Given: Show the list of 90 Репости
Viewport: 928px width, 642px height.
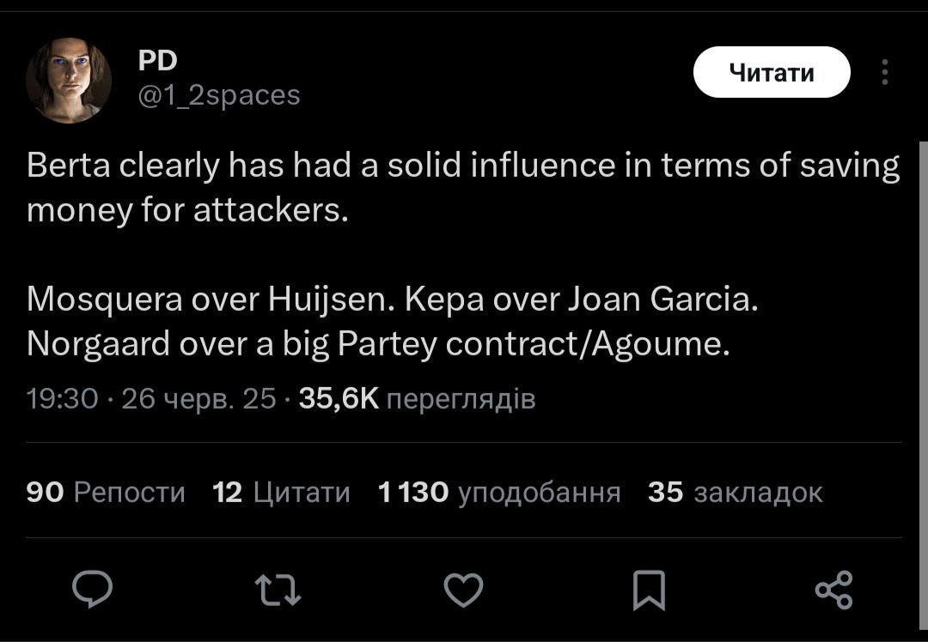Looking at the screenshot, I should coord(106,492).
